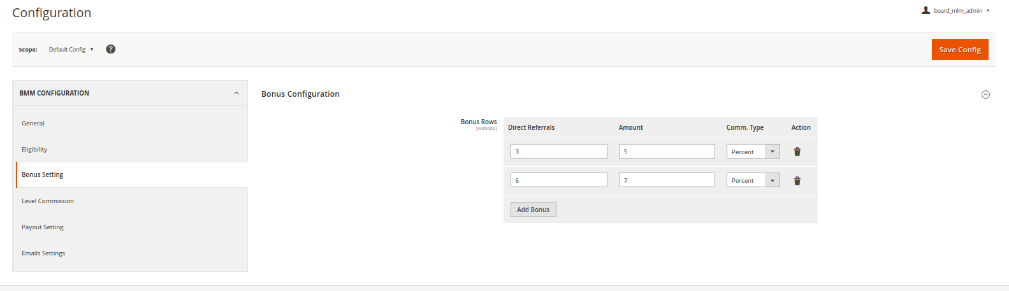
Task: Open Payout Setting section
Action: (x=43, y=227)
